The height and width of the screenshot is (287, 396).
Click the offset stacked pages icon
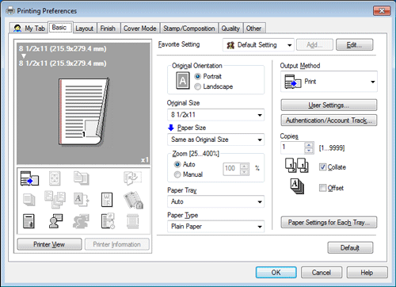point(297,186)
